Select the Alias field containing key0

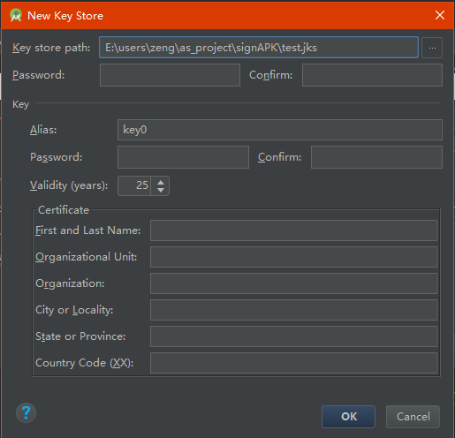280,130
